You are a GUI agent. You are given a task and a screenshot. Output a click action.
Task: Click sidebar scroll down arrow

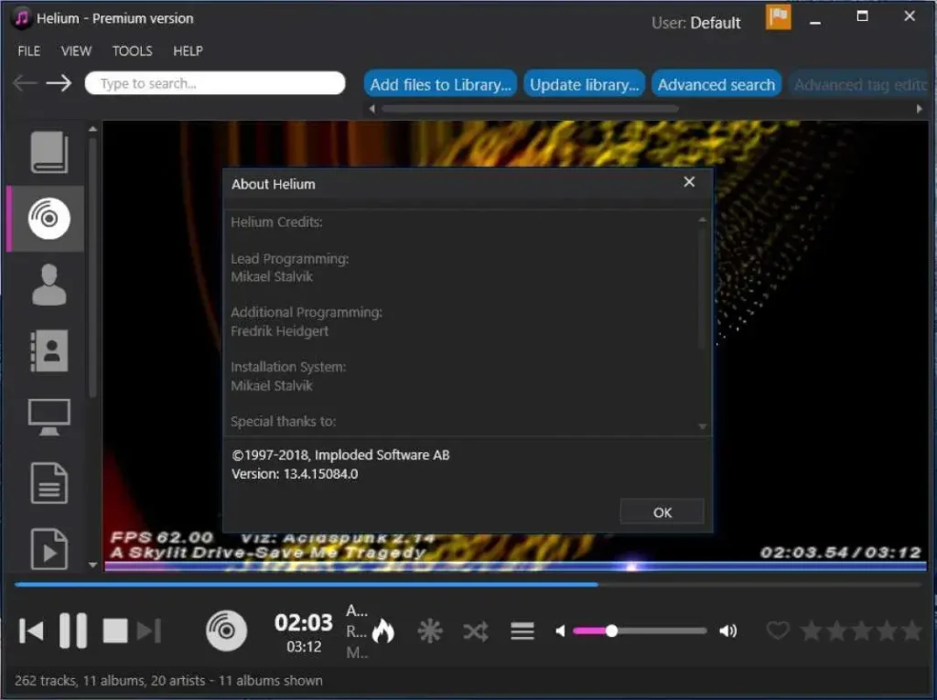92,565
